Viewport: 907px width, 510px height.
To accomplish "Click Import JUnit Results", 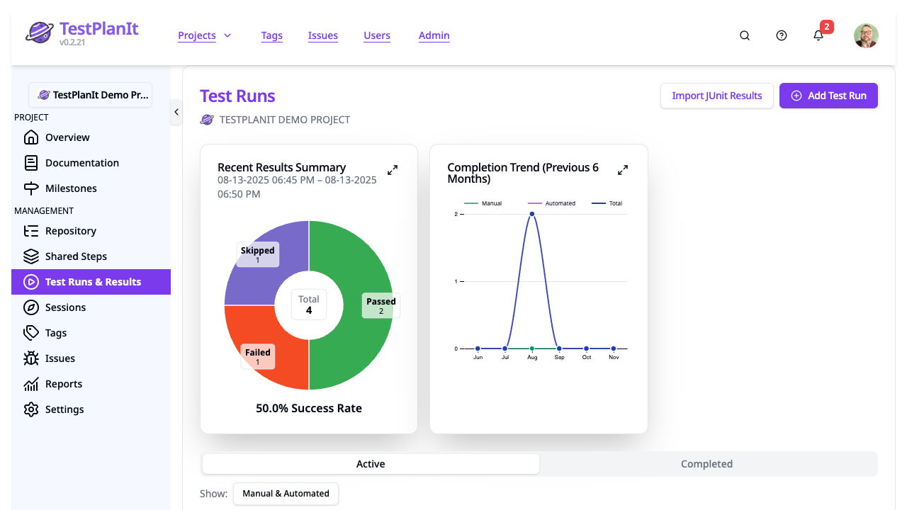I will pos(716,95).
